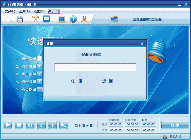Click the 请输入注册码 label text
Viewport: 191px width, 140px height.
pyautogui.click(x=91, y=54)
